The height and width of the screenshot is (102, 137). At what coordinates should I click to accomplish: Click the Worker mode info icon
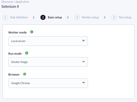coord(32,32)
